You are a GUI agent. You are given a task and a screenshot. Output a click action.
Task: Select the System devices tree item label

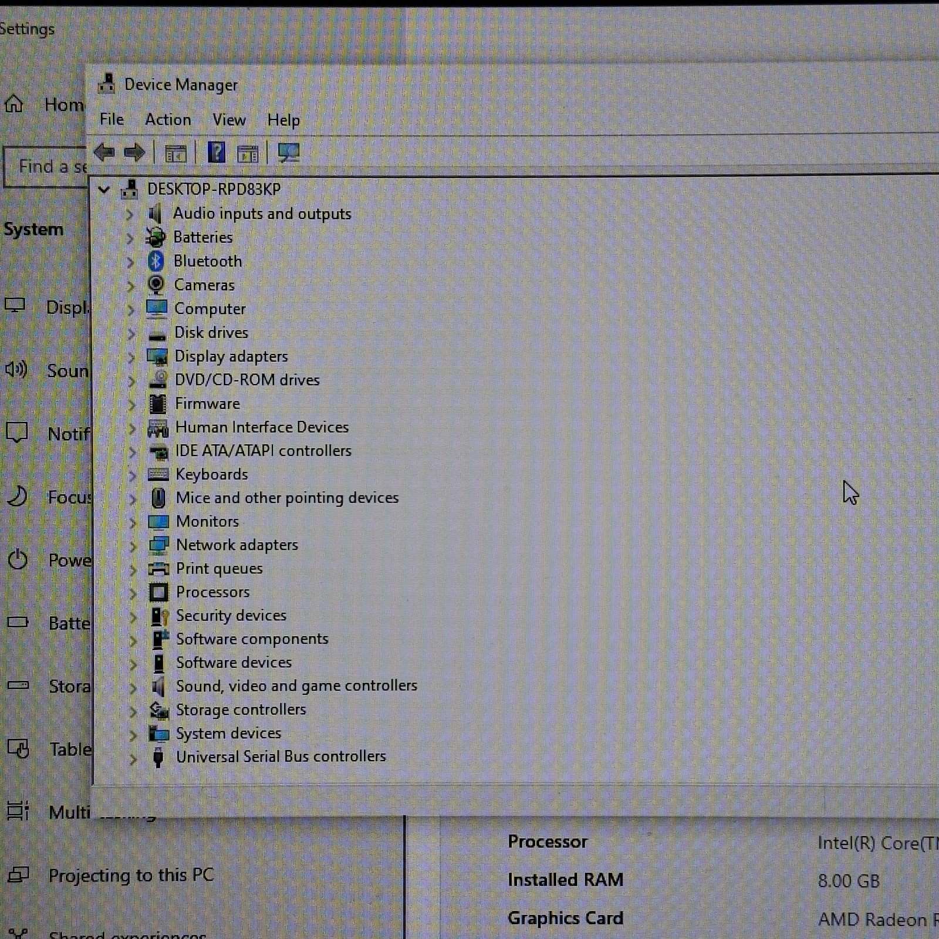228,733
